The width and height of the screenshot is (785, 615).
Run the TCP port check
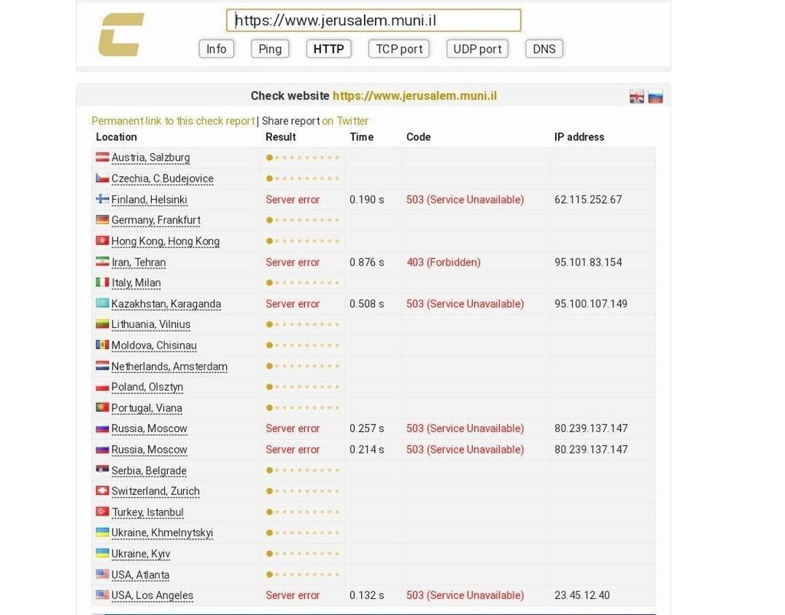(399, 49)
